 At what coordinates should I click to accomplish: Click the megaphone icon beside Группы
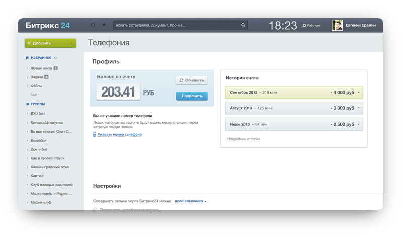tap(27, 104)
